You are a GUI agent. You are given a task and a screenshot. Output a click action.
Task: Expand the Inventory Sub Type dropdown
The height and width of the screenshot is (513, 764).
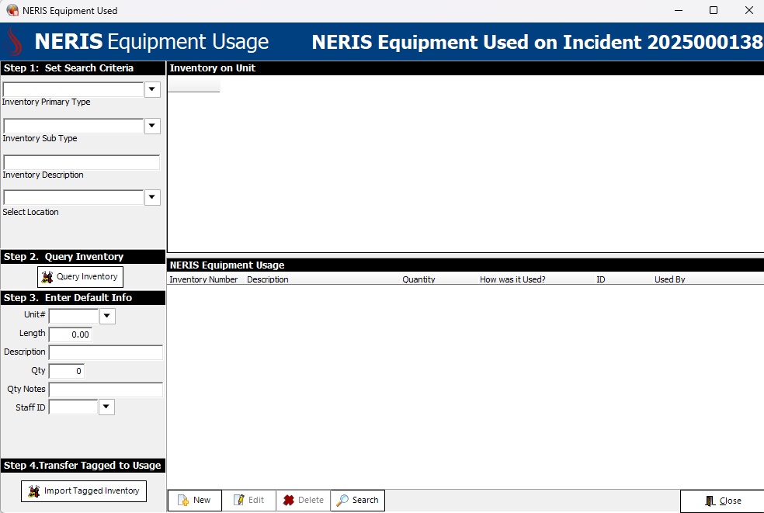pos(152,126)
